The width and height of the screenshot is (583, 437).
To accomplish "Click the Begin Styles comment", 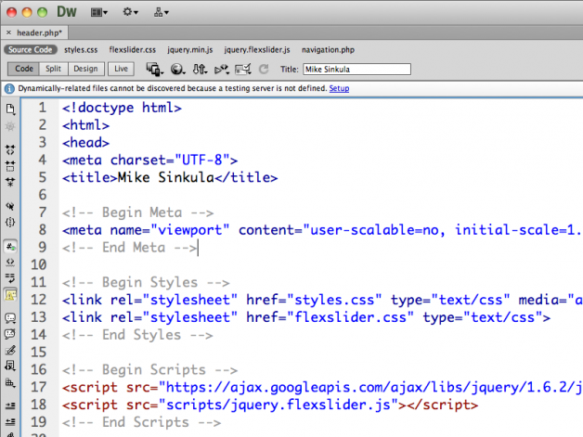I will click(146, 282).
